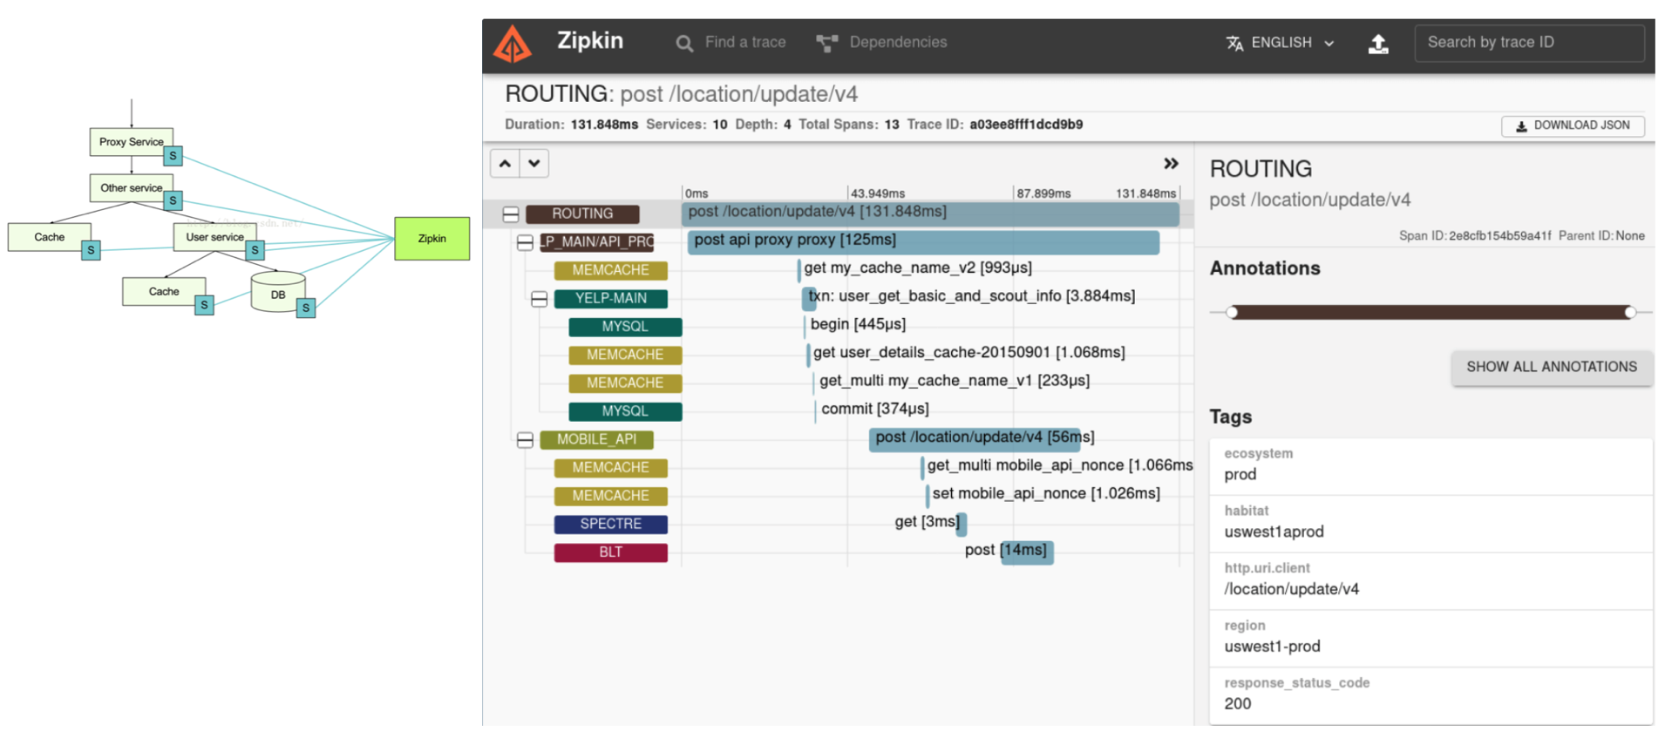Click the User service box in diagram
The width and height of the screenshot is (1665, 732).
coord(214,237)
